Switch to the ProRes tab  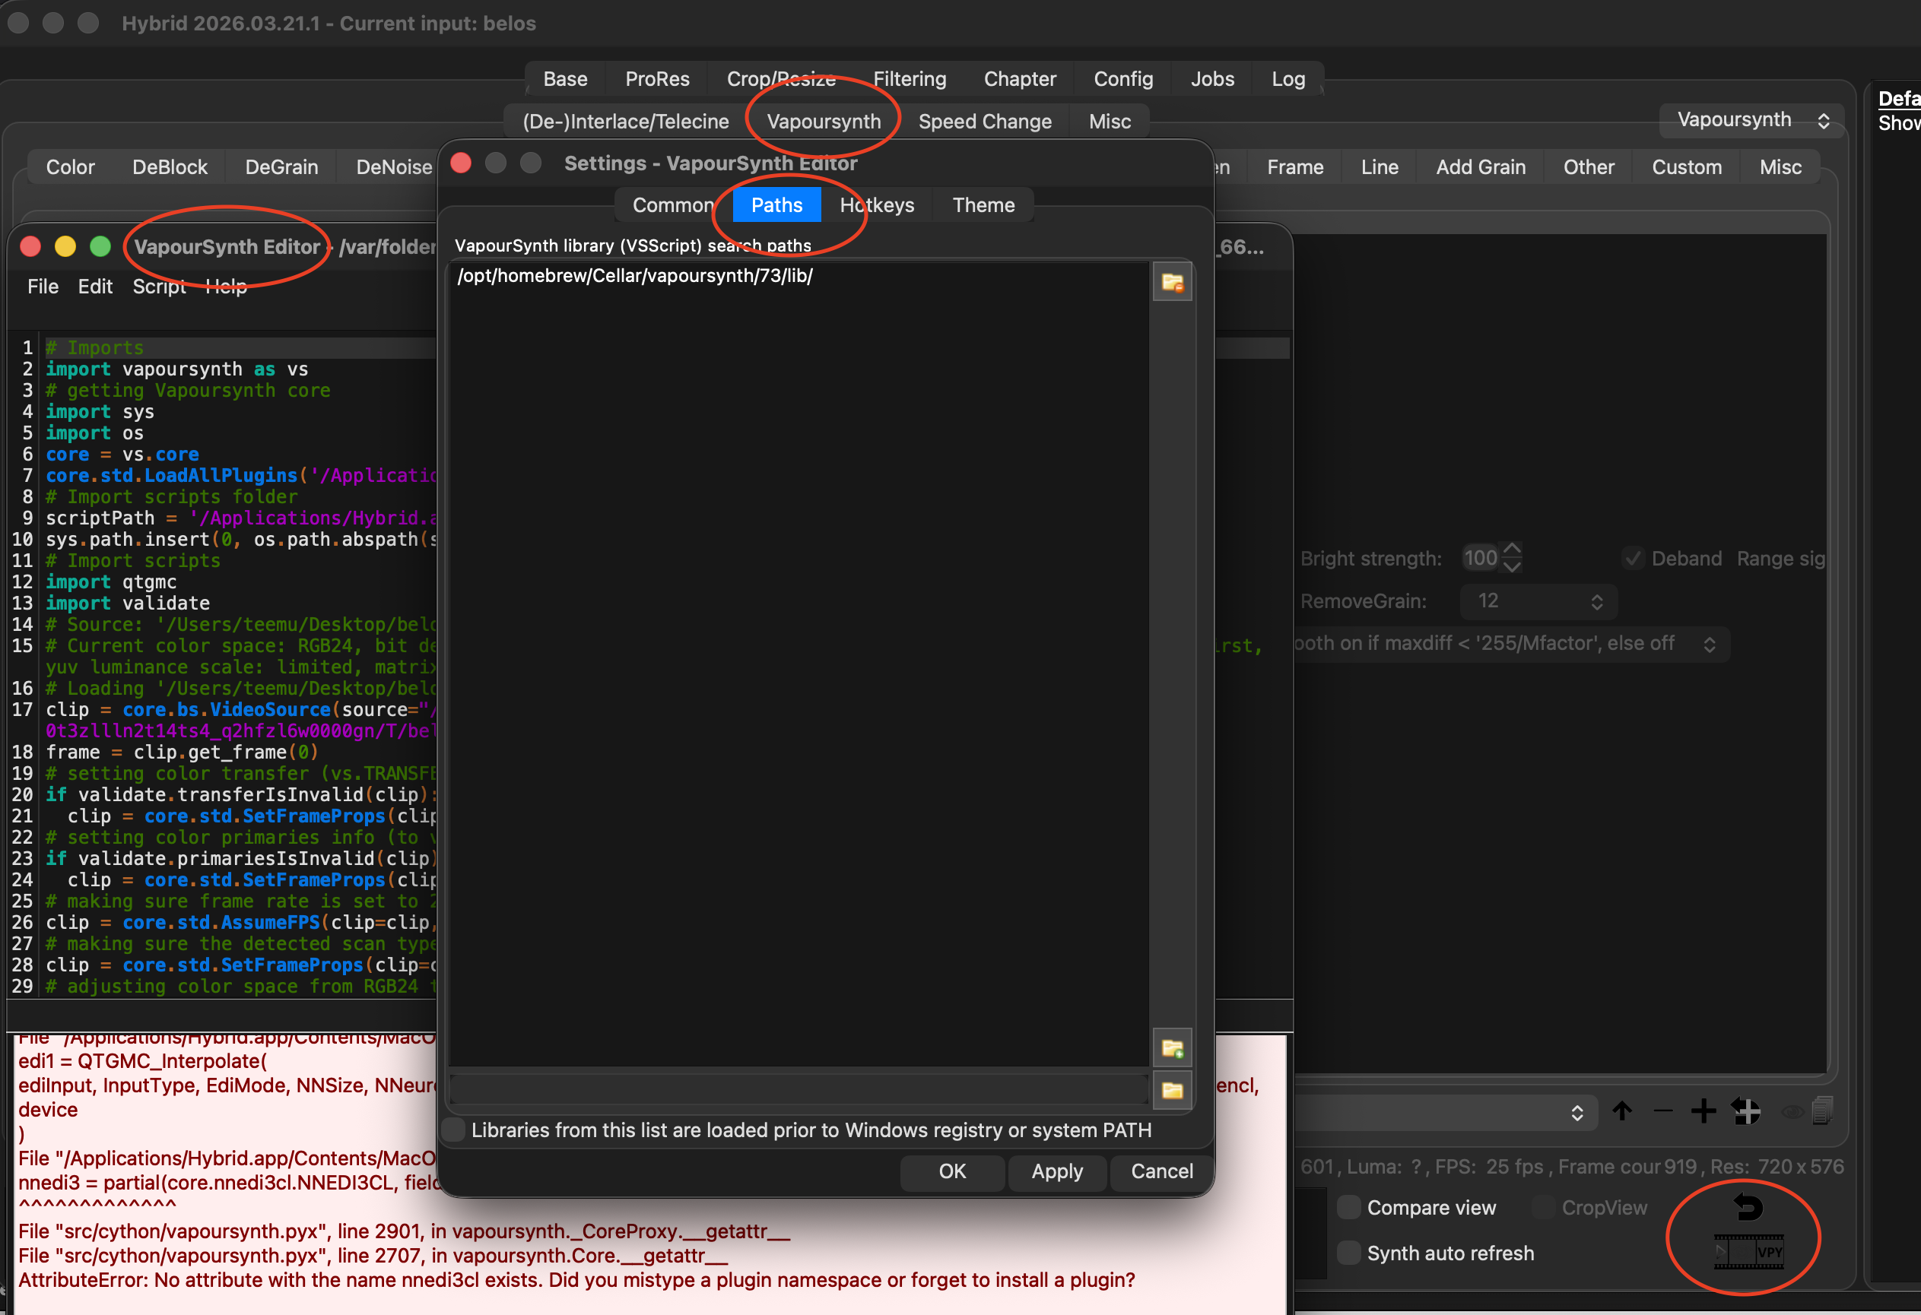657,78
